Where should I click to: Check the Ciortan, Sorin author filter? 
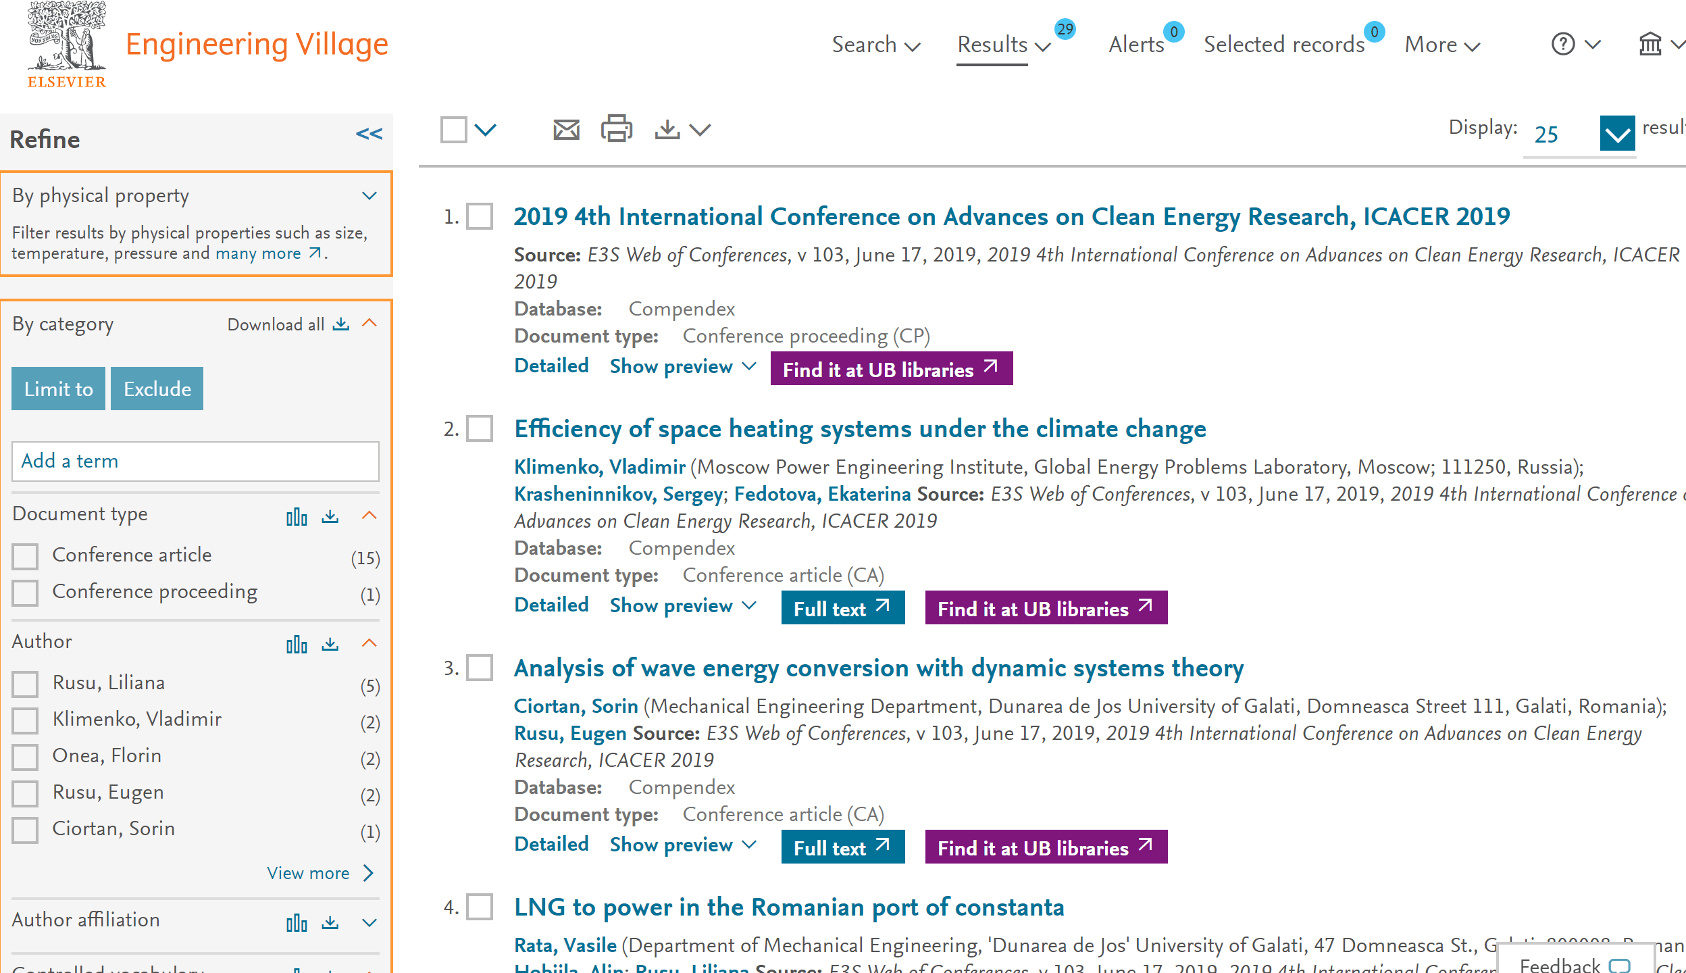(x=25, y=830)
